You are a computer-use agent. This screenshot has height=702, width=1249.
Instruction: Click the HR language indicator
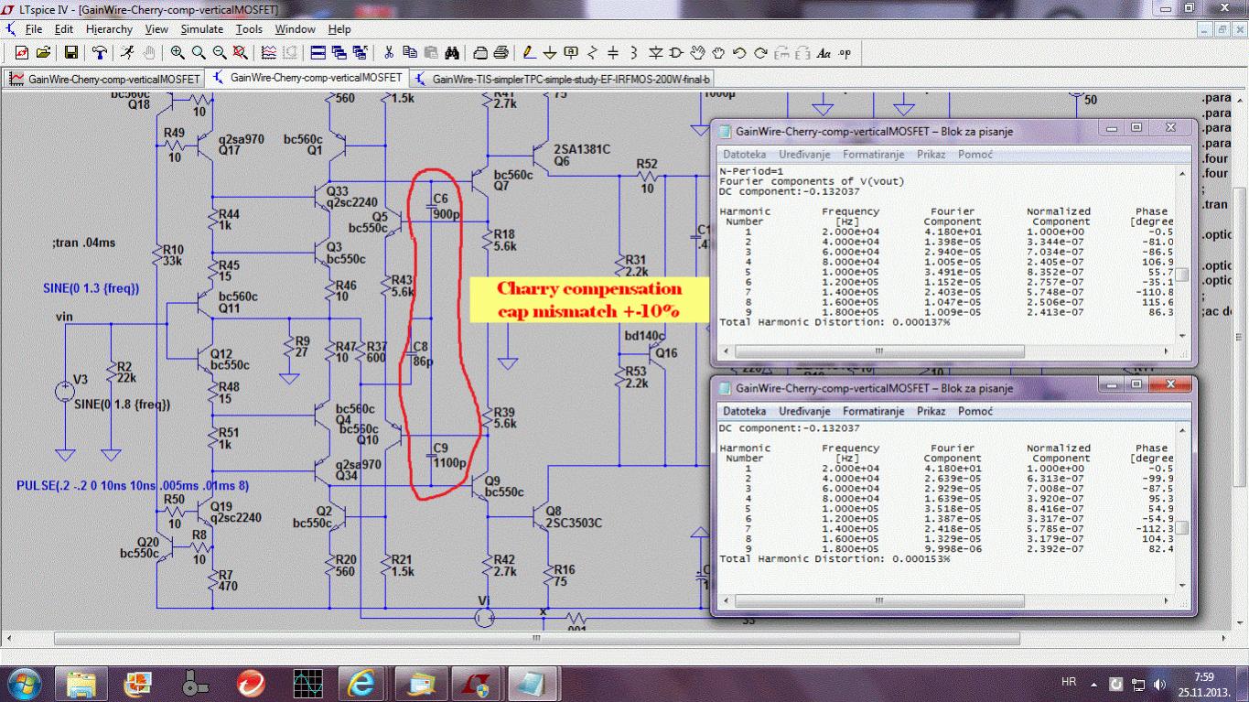coord(1068,683)
